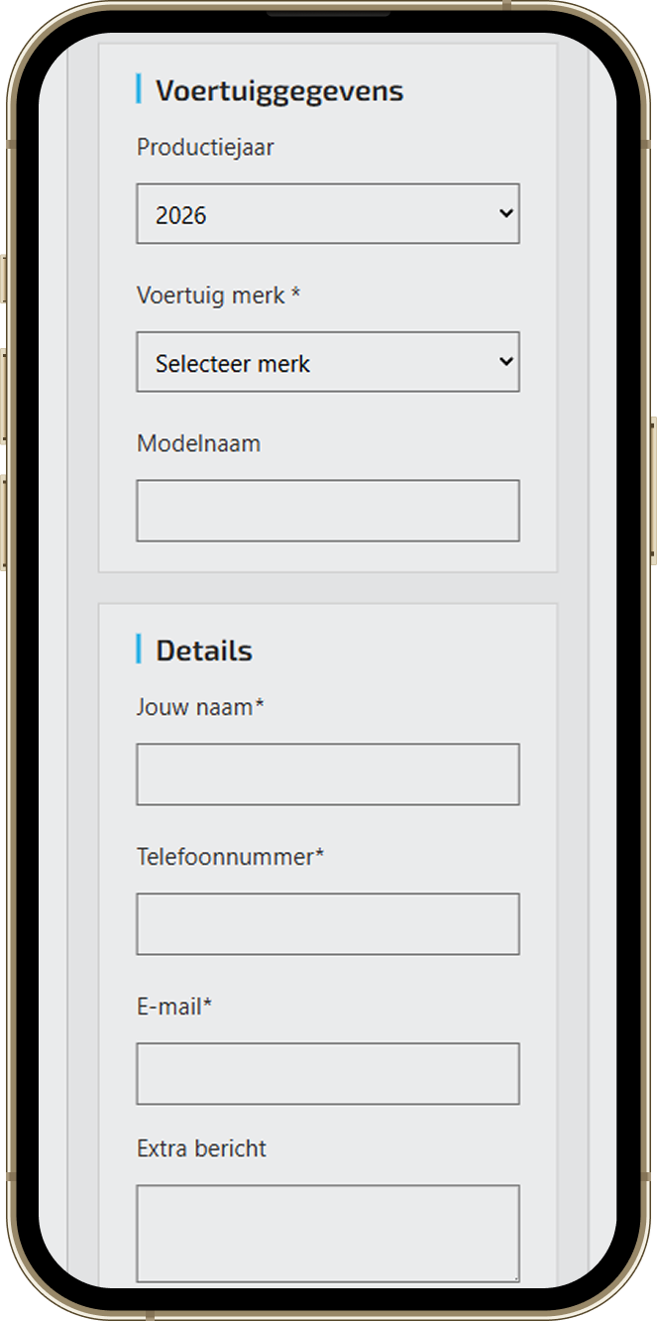Click the 'Jouw naam*' label
The height and width of the screenshot is (1321, 657).
click(x=200, y=707)
